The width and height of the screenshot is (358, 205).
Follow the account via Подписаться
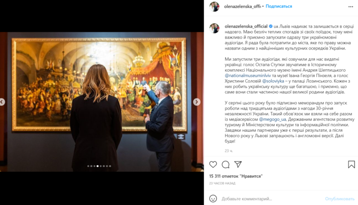pos(279,7)
